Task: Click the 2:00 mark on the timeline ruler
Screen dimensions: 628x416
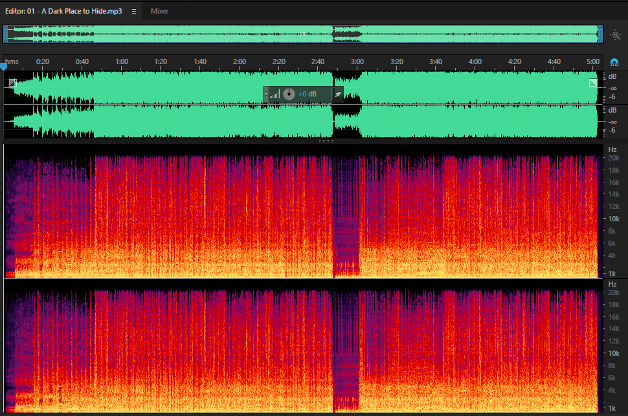Action: (240, 61)
